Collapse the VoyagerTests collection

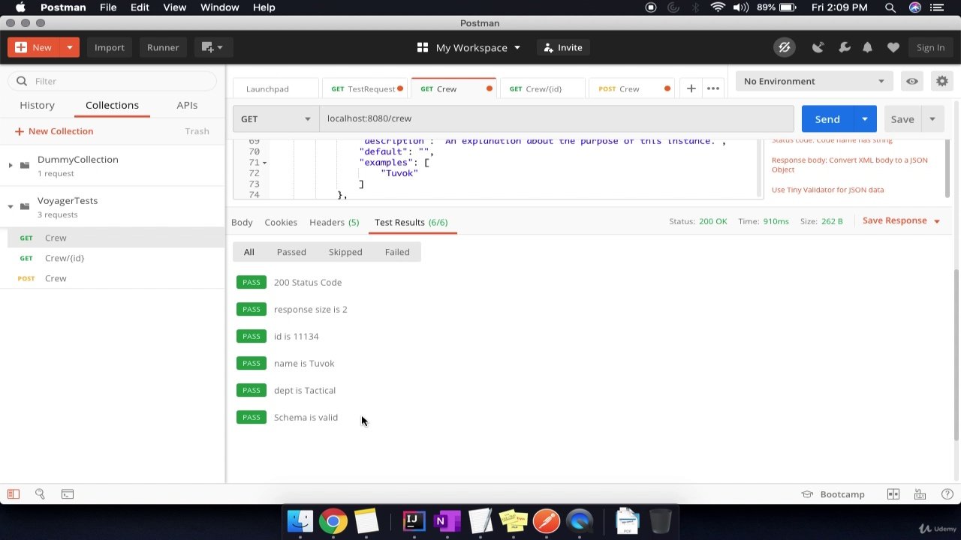[11, 206]
